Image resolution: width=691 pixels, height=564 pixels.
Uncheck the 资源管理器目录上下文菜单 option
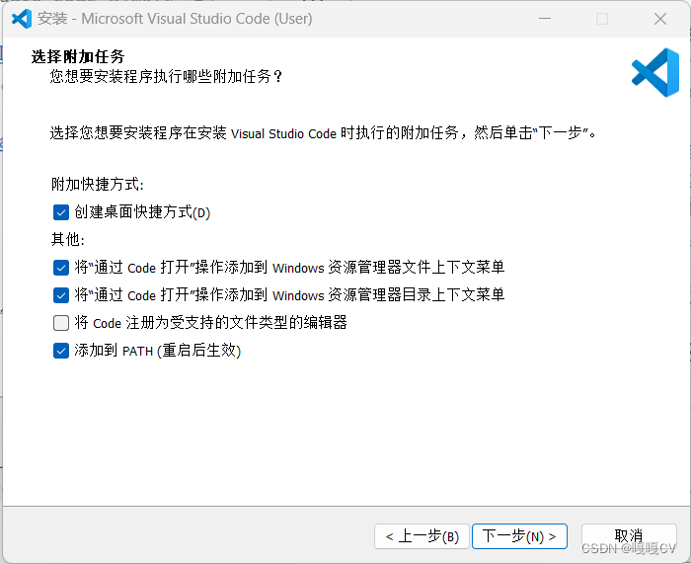tap(61, 295)
